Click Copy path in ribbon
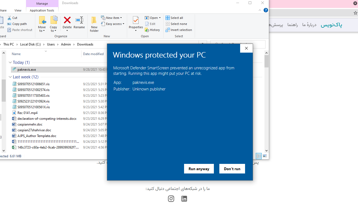358x208 pixels. pyautogui.click(x=17, y=24)
